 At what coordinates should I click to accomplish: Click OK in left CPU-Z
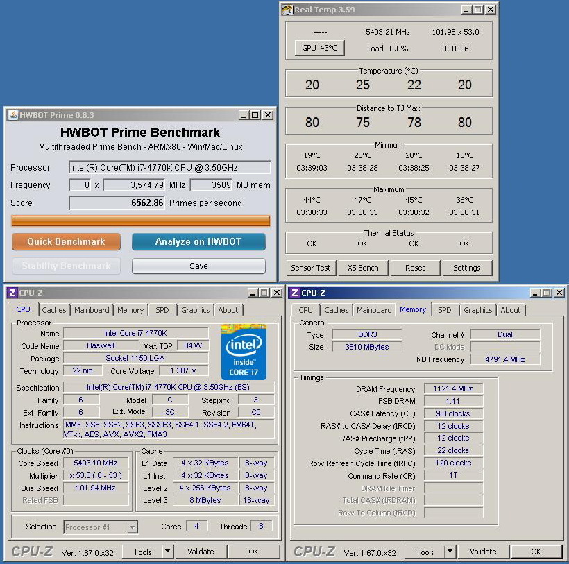[254, 552]
